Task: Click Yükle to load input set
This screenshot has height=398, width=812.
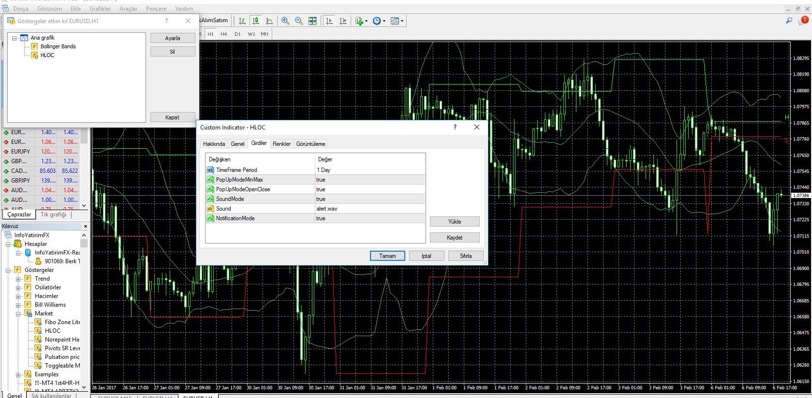Action: coord(455,222)
